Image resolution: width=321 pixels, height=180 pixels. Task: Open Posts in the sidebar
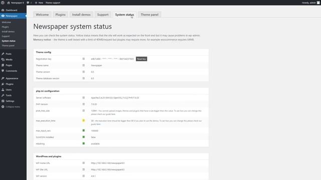click(x=9, y=54)
